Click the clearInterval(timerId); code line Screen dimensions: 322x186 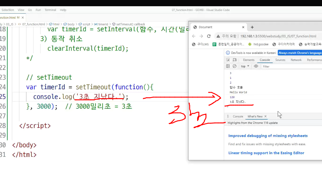click(88, 49)
